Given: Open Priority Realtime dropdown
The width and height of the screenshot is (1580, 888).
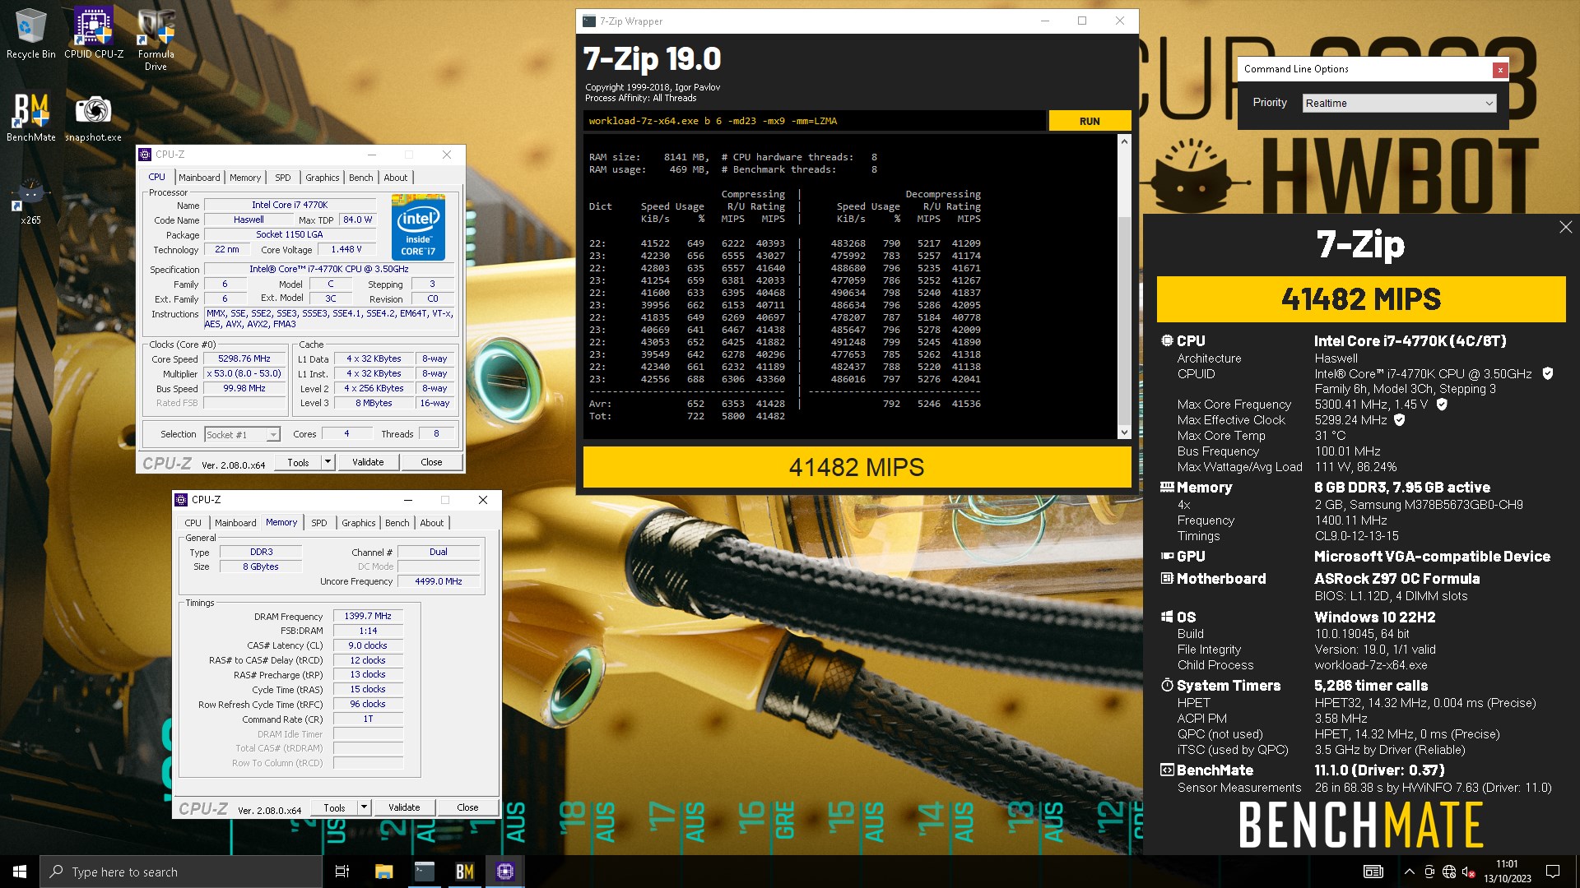Looking at the screenshot, I should click(1399, 103).
